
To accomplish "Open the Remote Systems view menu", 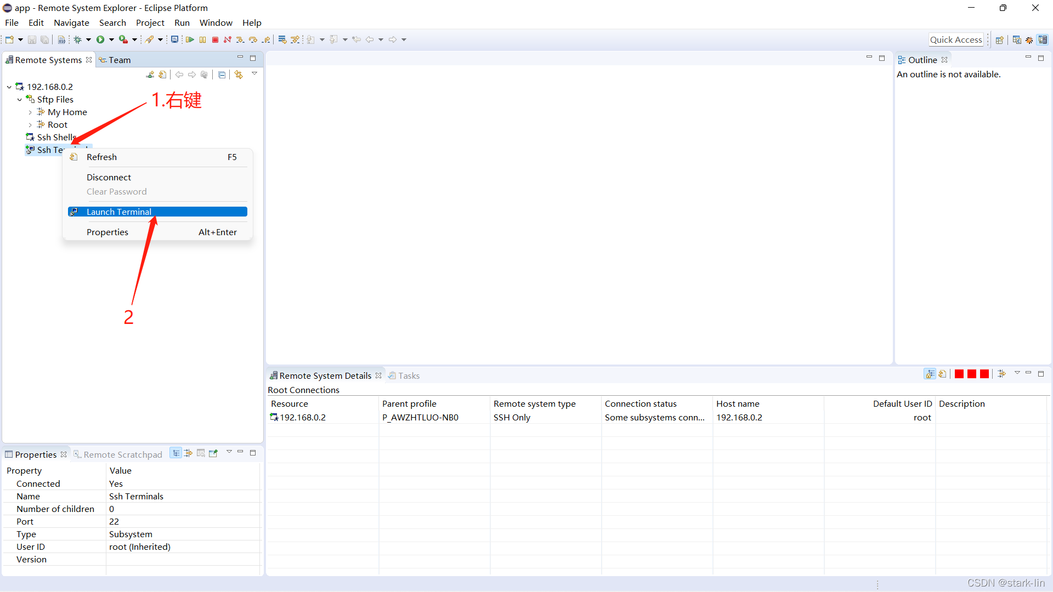I will tap(254, 73).
